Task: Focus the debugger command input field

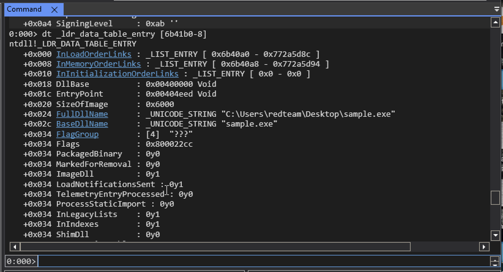Action: 264,261
